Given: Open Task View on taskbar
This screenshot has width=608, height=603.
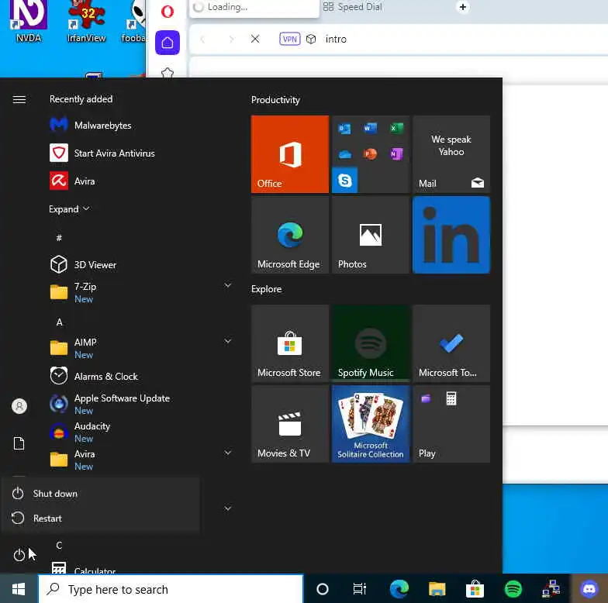Looking at the screenshot, I should [360, 589].
